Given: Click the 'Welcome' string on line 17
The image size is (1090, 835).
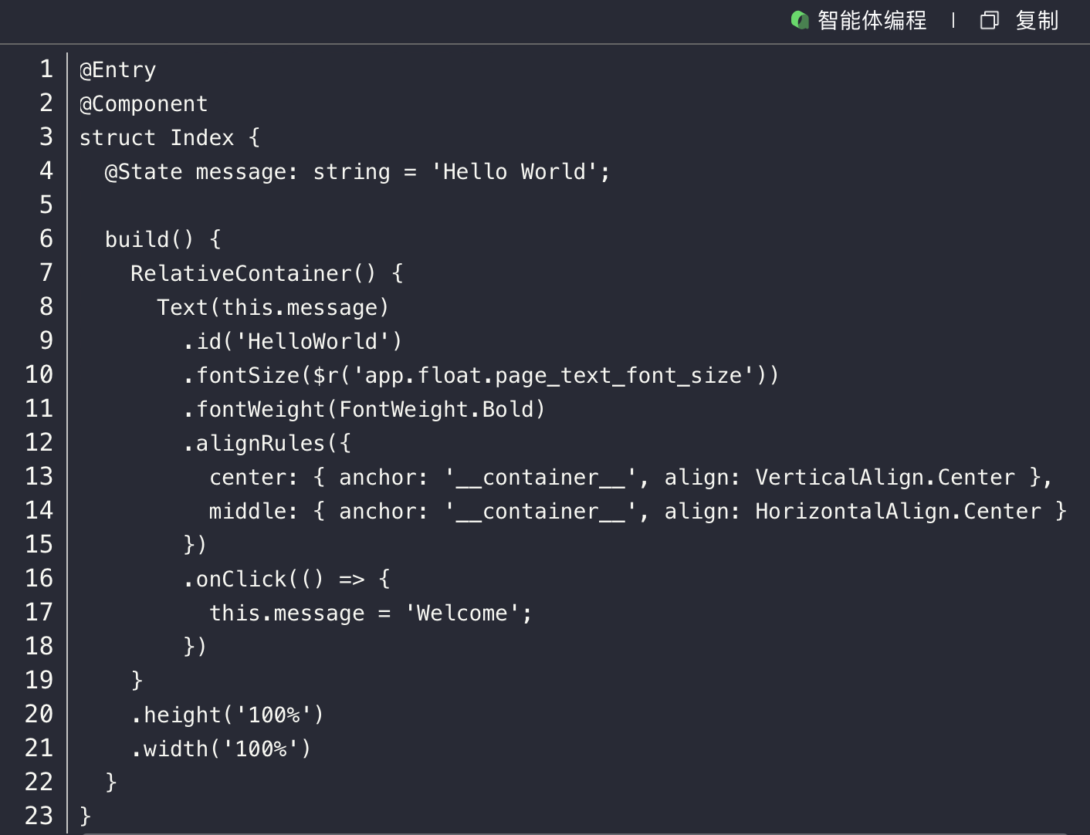Looking at the screenshot, I should pos(462,614).
